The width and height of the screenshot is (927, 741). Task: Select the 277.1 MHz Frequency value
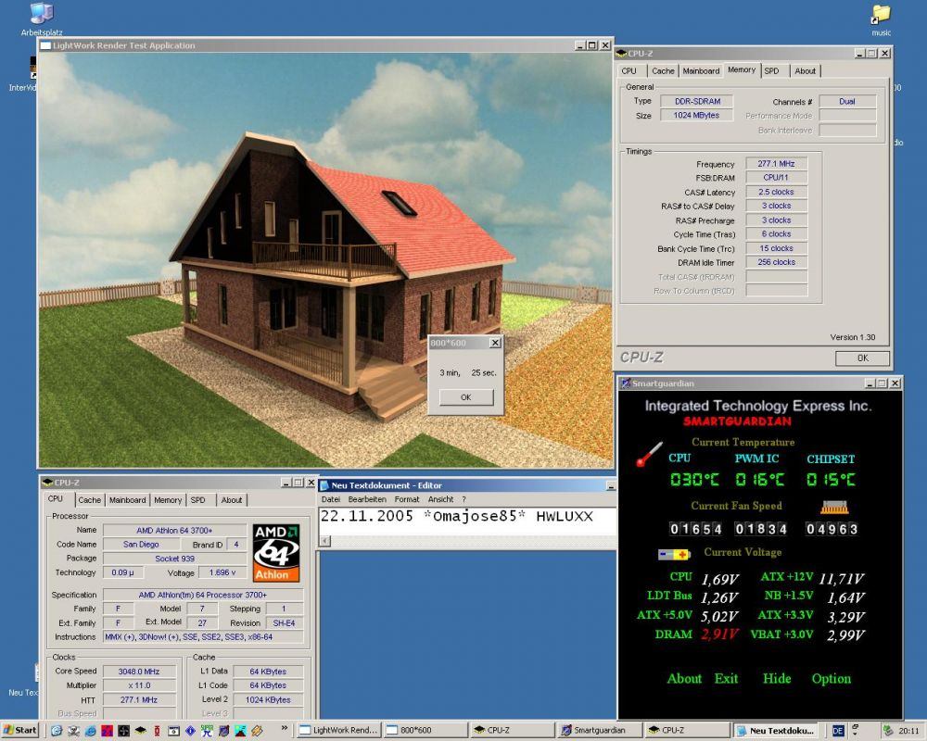[776, 164]
